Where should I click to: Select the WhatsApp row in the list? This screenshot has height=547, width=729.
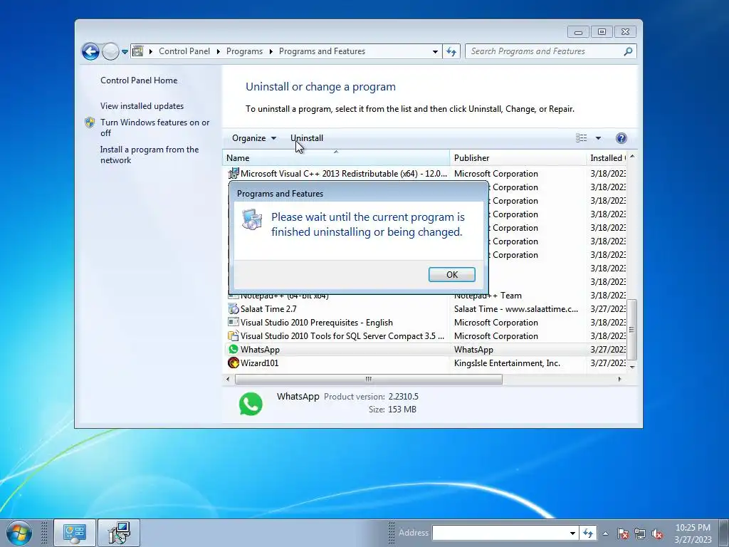pos(424,349)
